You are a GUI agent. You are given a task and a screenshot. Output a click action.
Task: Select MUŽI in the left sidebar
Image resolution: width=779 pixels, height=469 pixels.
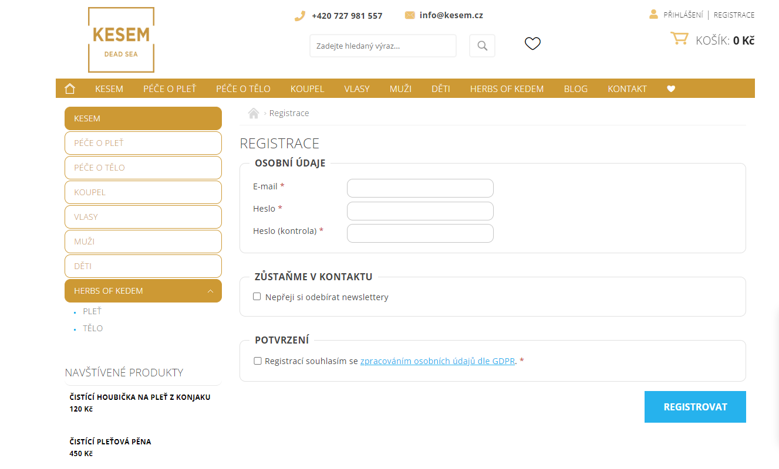tap(143, 242)
